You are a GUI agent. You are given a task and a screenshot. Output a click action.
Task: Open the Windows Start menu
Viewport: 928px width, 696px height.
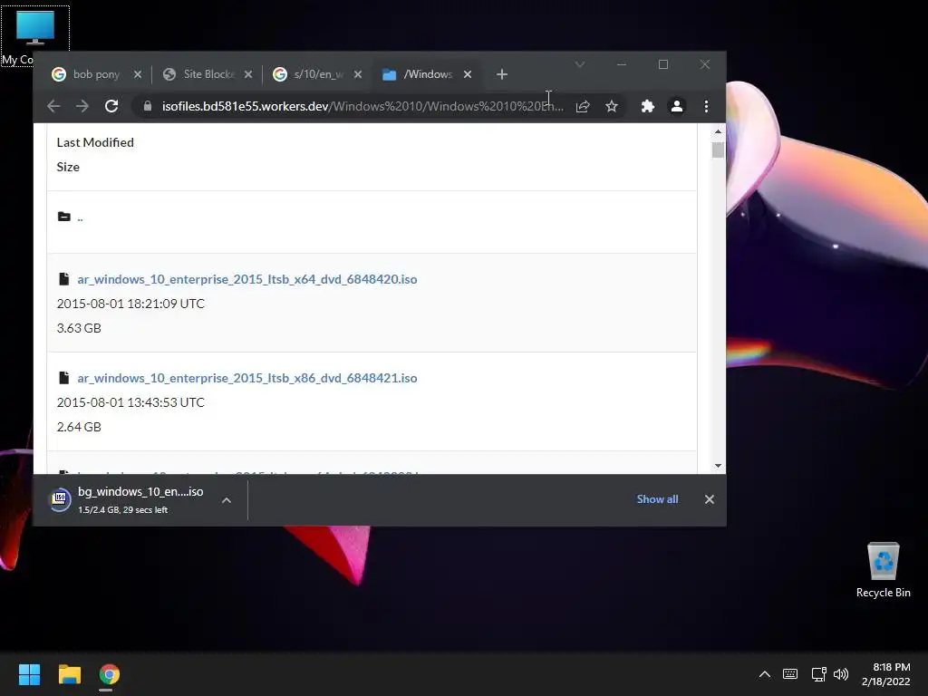pyautogui.click(x=29, y=674)
